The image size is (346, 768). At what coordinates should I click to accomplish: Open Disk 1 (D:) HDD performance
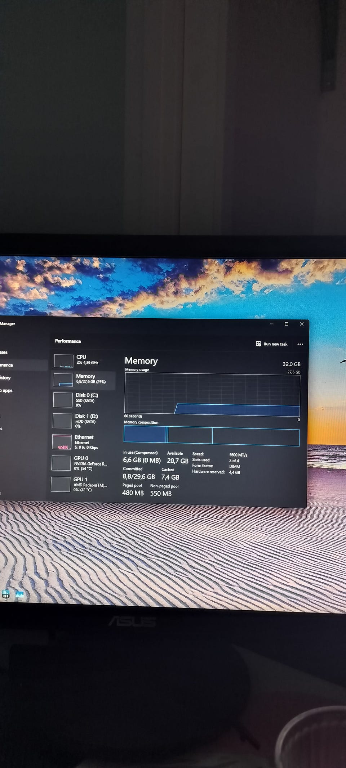[x=84, y=421]
